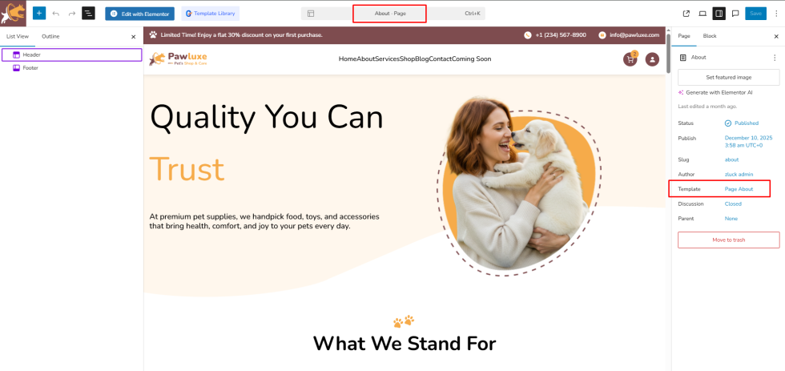Toggle the document overview list icon
The width and height of the screenshot is (785, 371).
click(x=88, y=13)
